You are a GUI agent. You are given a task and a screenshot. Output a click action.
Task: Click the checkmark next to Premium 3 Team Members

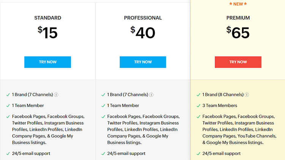click(x=199, y=106)
